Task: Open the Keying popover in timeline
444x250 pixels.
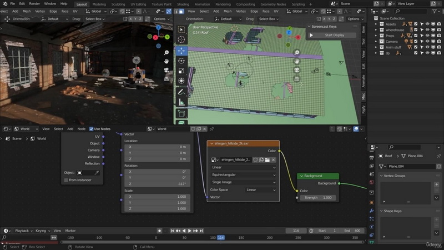Action: (x=43, y=231)
